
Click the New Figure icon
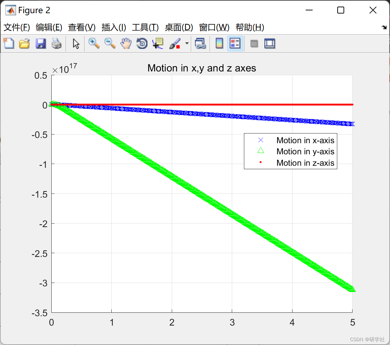[9, 43]
